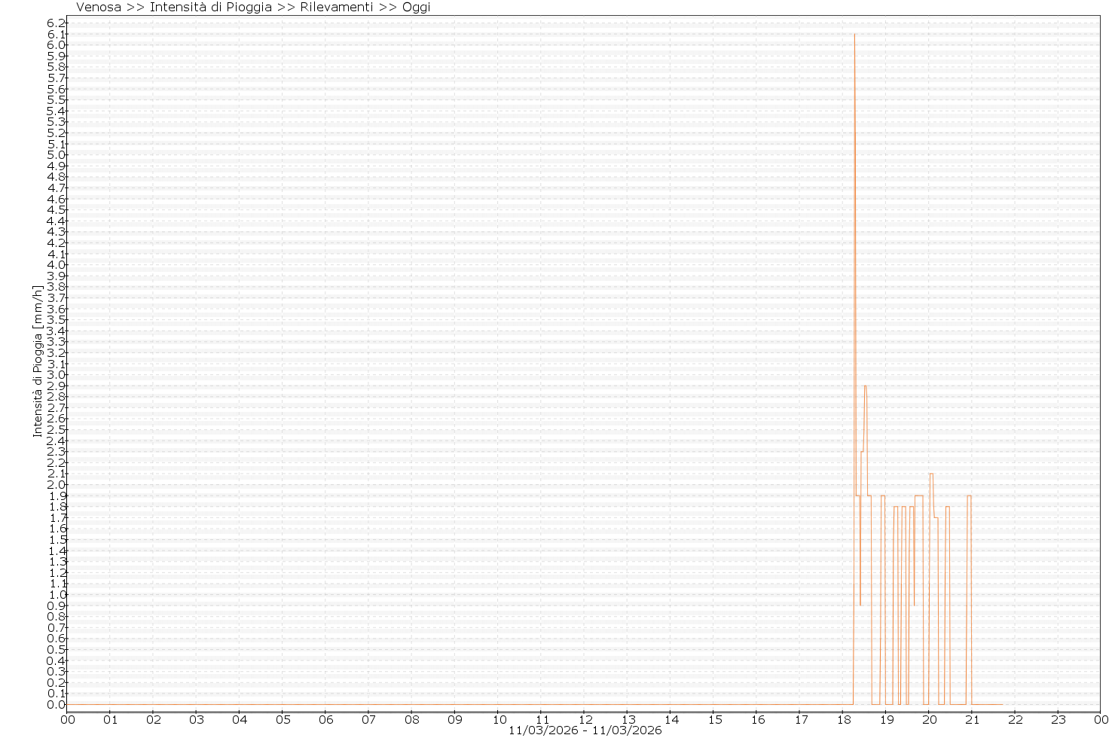Click the 2.9 mm/h secondary peak
1115x738 pixels.
(x=866, y=386)
